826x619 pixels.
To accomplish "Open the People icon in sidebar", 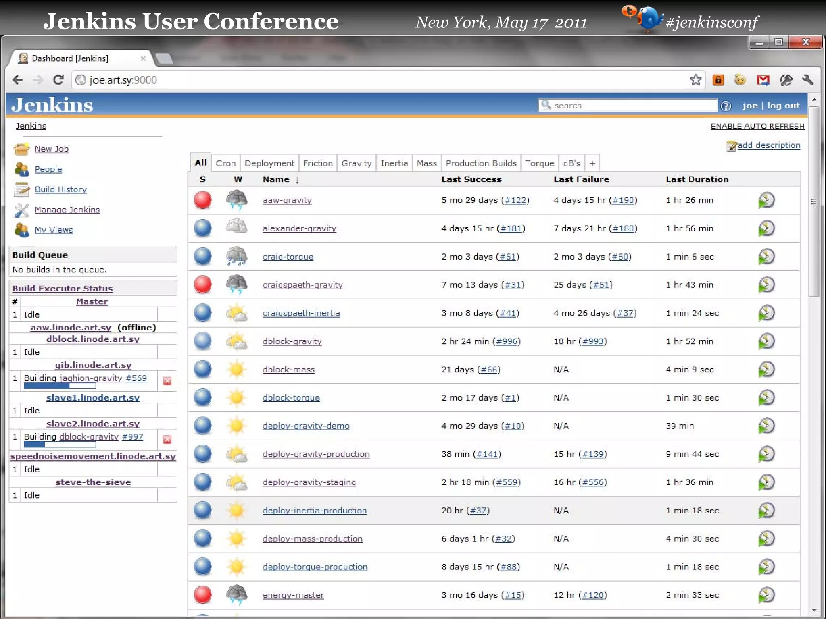I will pos(21,169).
